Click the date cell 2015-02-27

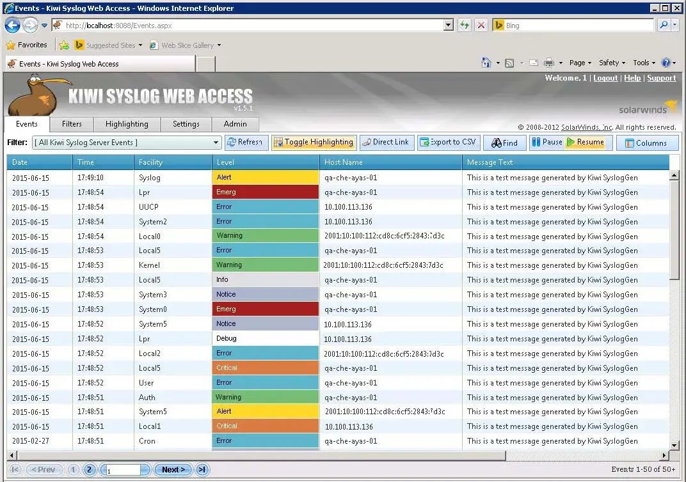point(40,441)
